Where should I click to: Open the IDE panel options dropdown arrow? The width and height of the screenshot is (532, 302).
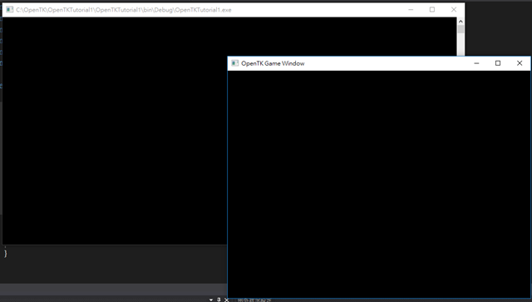211,300
